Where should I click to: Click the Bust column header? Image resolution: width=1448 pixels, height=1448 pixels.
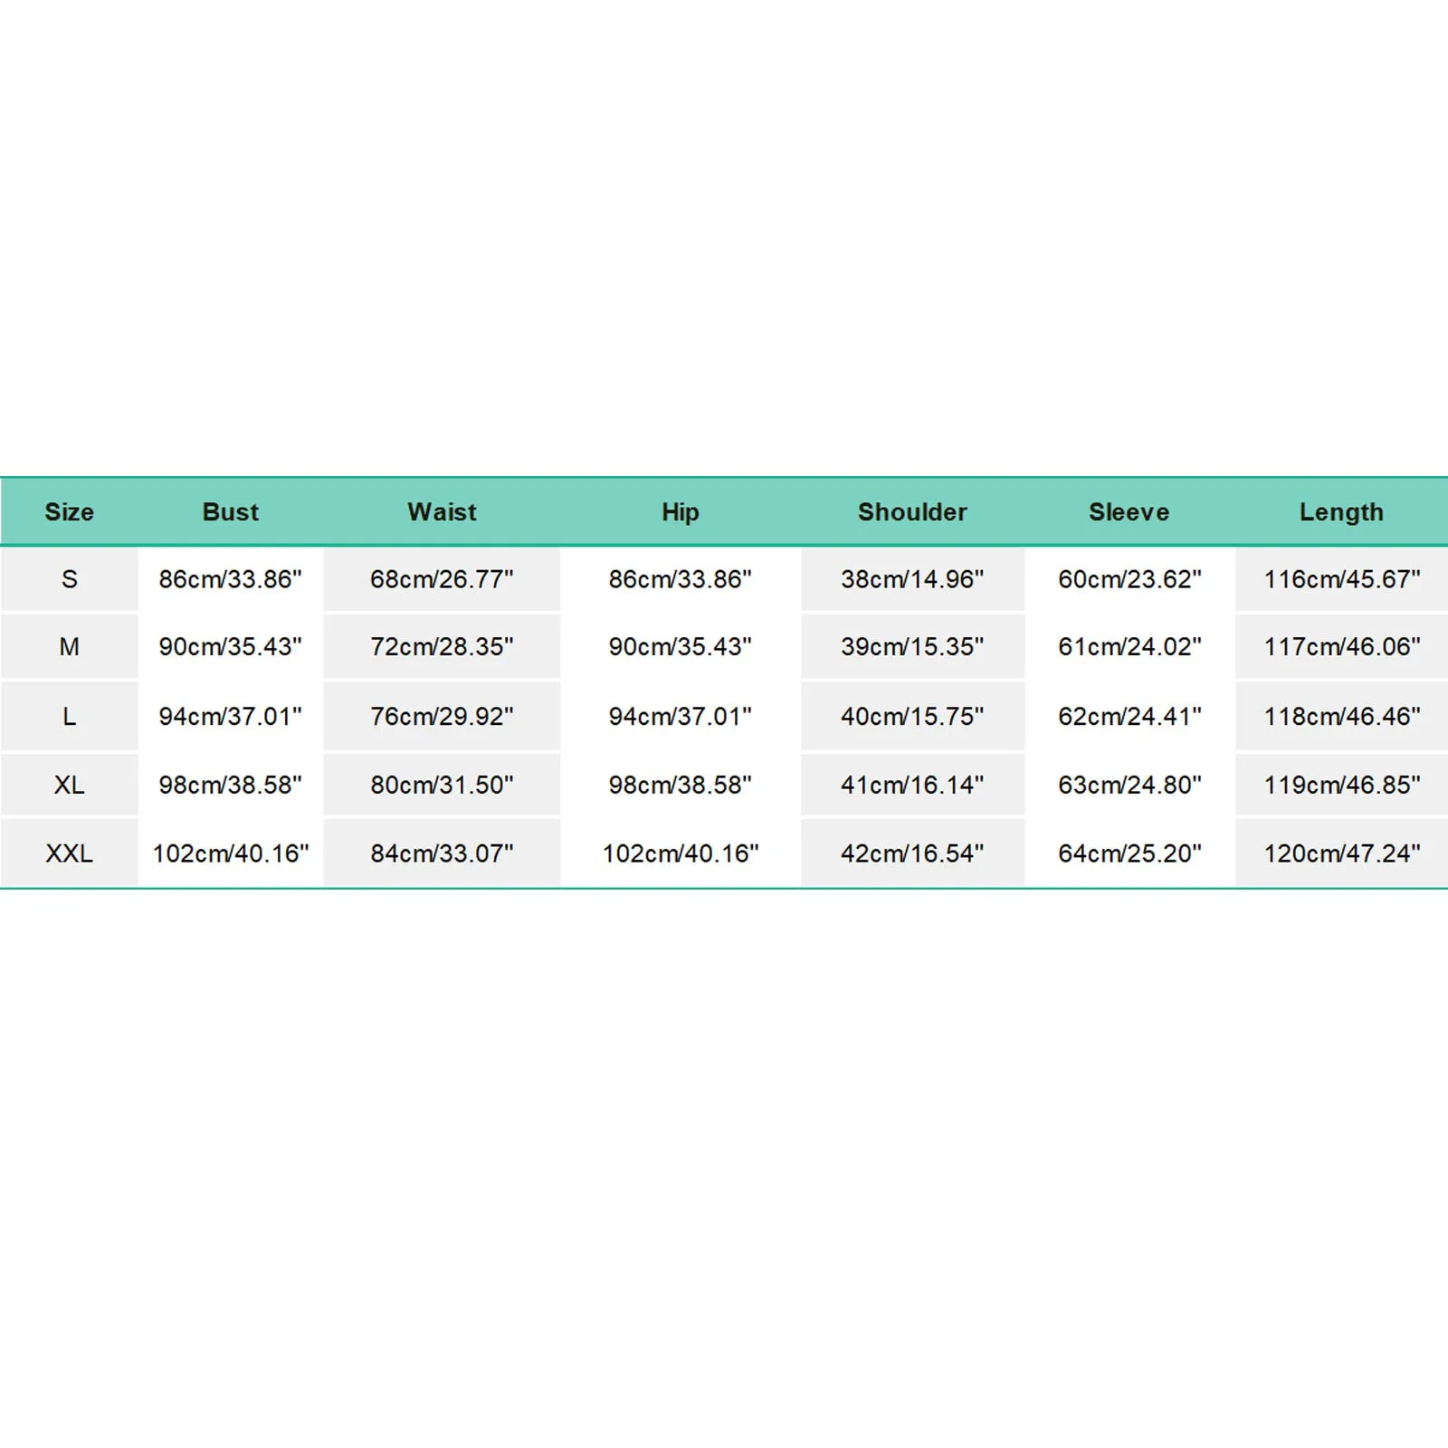click(230, 512)
